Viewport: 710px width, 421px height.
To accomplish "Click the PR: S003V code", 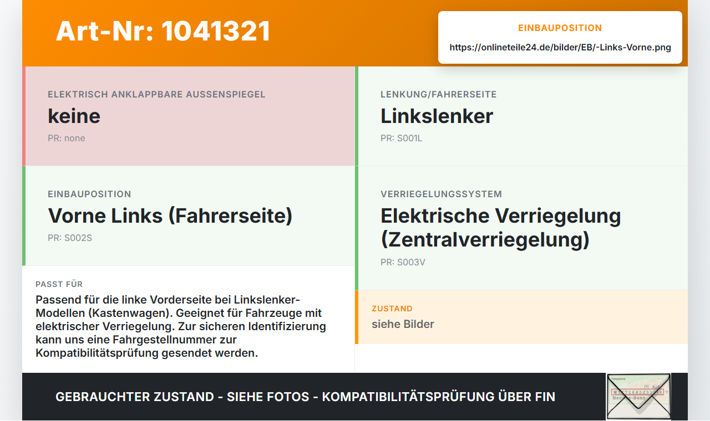I will 403,263.
